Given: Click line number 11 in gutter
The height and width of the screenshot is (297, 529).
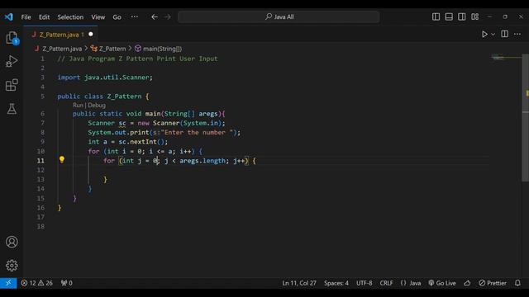Looking at the screenshot, I should click(41, 161).
